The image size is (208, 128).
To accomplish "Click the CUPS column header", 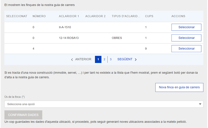I will 149,16.
